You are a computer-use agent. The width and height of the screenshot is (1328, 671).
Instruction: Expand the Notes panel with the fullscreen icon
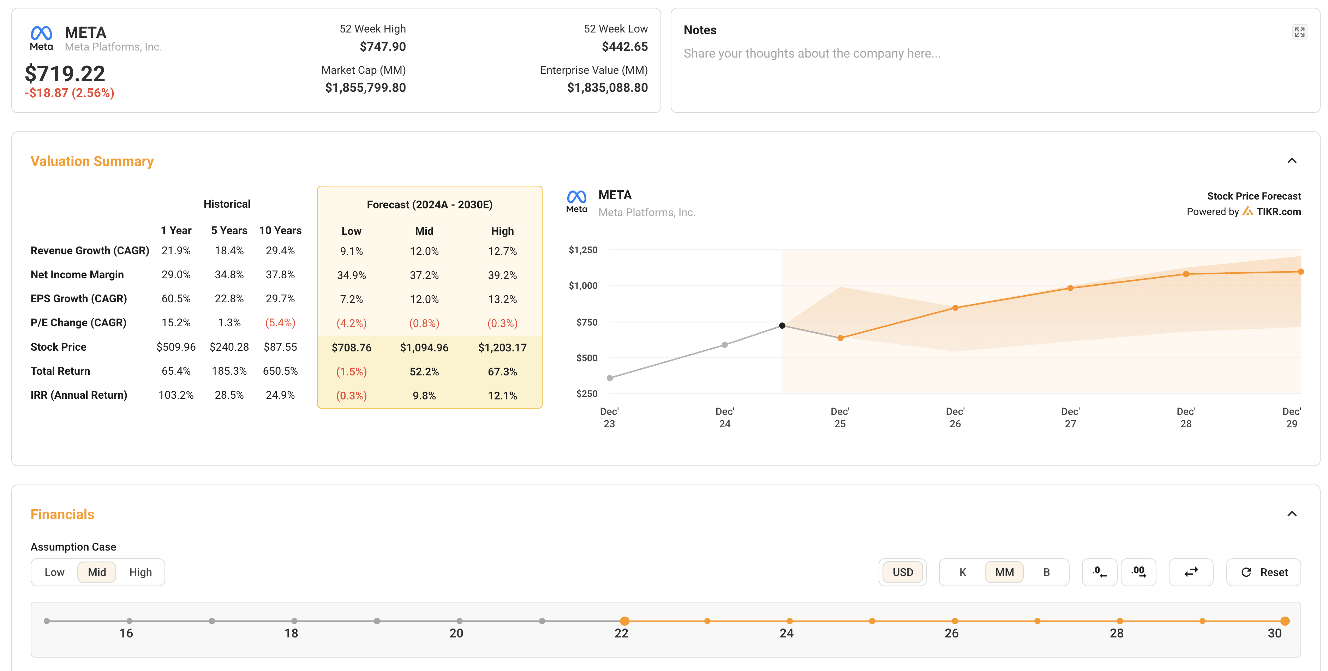(x=1299, y=32)
